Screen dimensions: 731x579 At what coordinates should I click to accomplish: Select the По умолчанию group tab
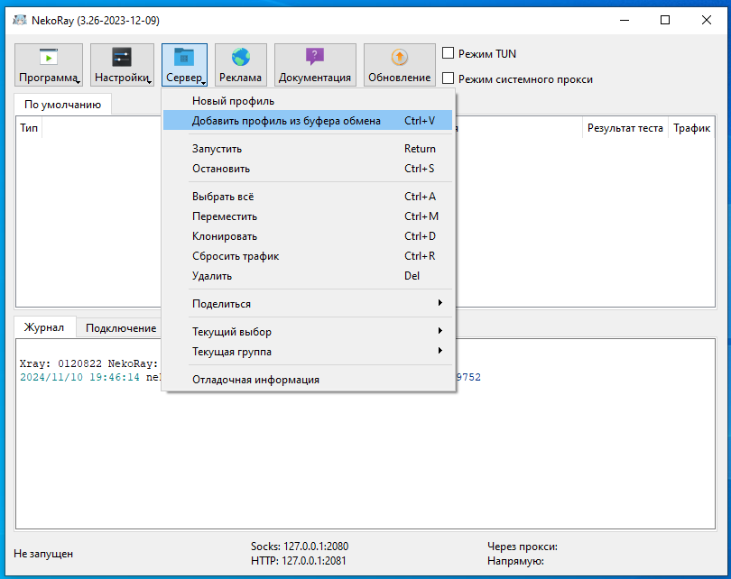(x=62, y=105)
